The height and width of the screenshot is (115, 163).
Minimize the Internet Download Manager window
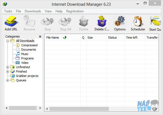pos(138,4)
